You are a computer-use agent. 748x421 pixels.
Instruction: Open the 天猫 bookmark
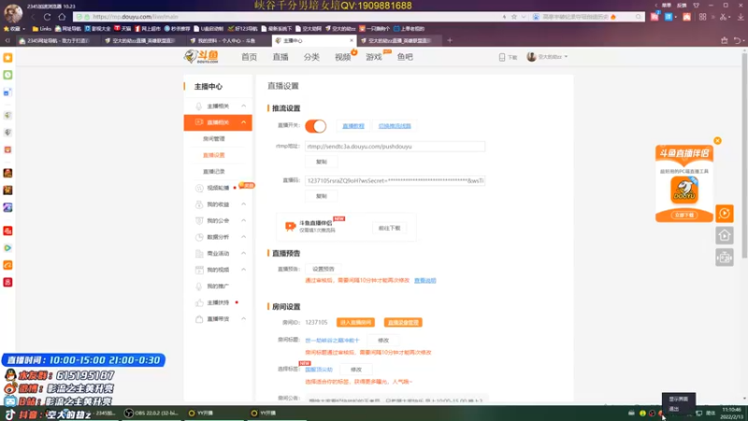pos(122,29)
